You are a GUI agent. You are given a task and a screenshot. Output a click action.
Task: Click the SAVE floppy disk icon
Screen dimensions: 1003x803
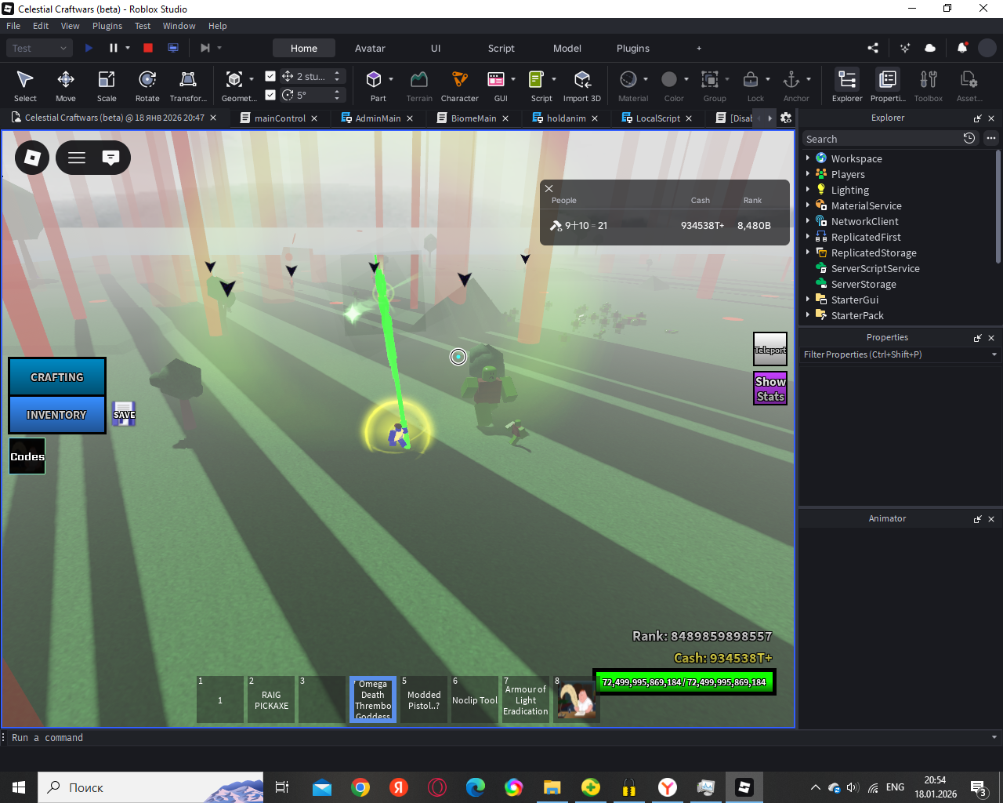pyautogui.click(x=124, y=414)
